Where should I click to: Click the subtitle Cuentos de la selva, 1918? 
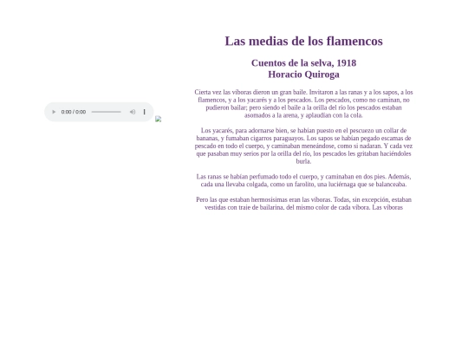(303, 63)
